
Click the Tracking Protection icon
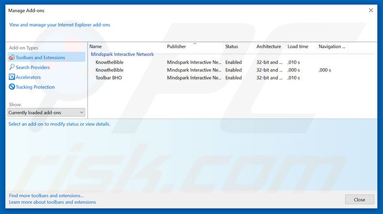point(12,86)
